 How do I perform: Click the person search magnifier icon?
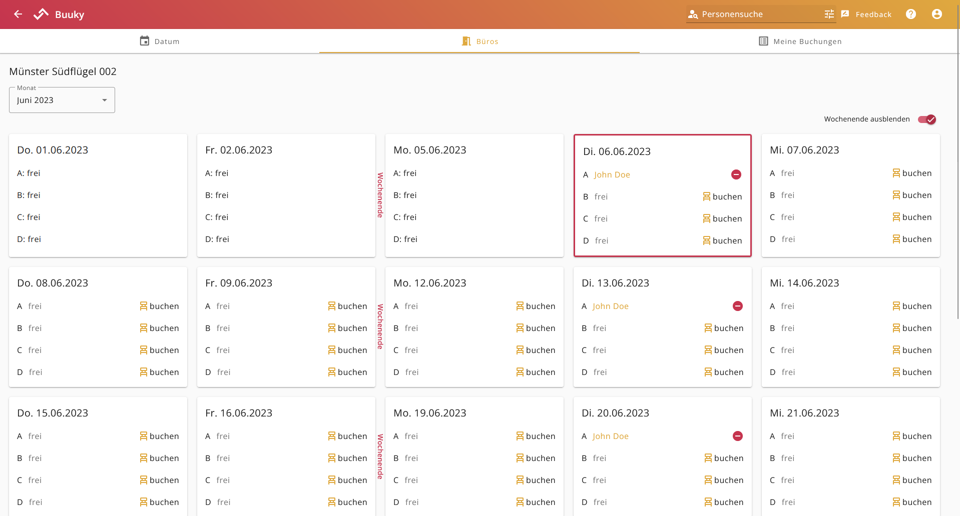coord(693,14)
